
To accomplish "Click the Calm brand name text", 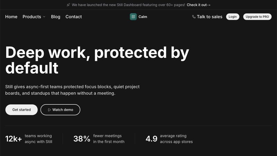I will coord(143,17).
